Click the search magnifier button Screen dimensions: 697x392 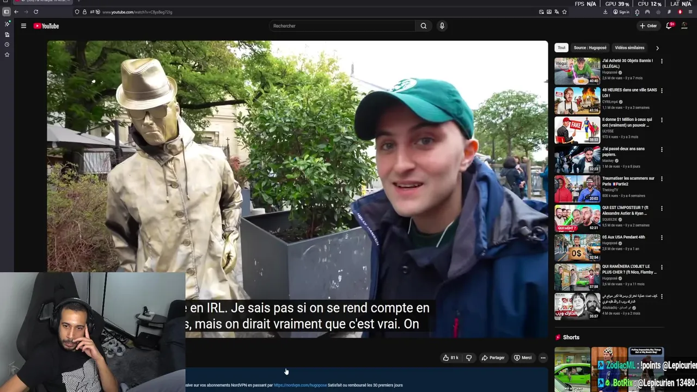pos(424,26)
